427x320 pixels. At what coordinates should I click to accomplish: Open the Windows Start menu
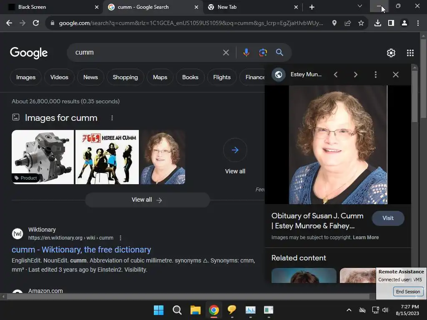[x=158, y=310]
